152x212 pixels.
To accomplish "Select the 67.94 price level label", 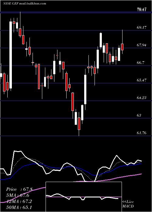I will coord(142,45).
